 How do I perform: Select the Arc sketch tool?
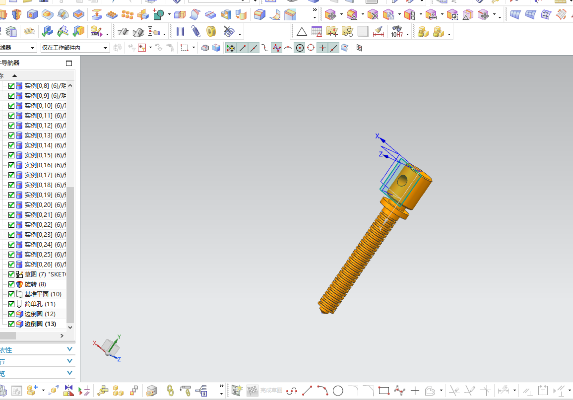[322, 391]
